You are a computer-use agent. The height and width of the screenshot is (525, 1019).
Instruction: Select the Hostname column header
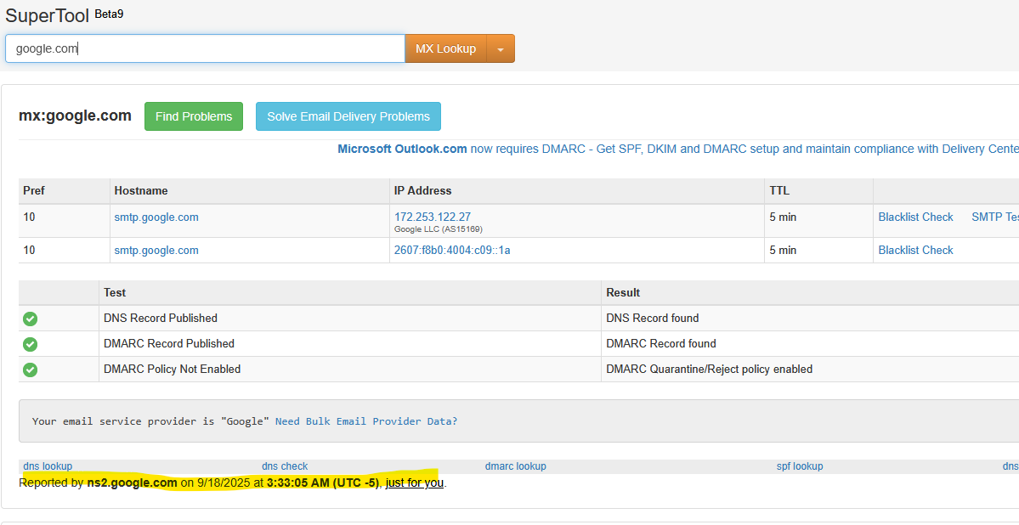click(x=141, y=191)
